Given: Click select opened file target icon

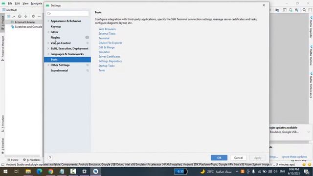Looking at the screenshot, I should pyautogui.click(x=20, y=16).
